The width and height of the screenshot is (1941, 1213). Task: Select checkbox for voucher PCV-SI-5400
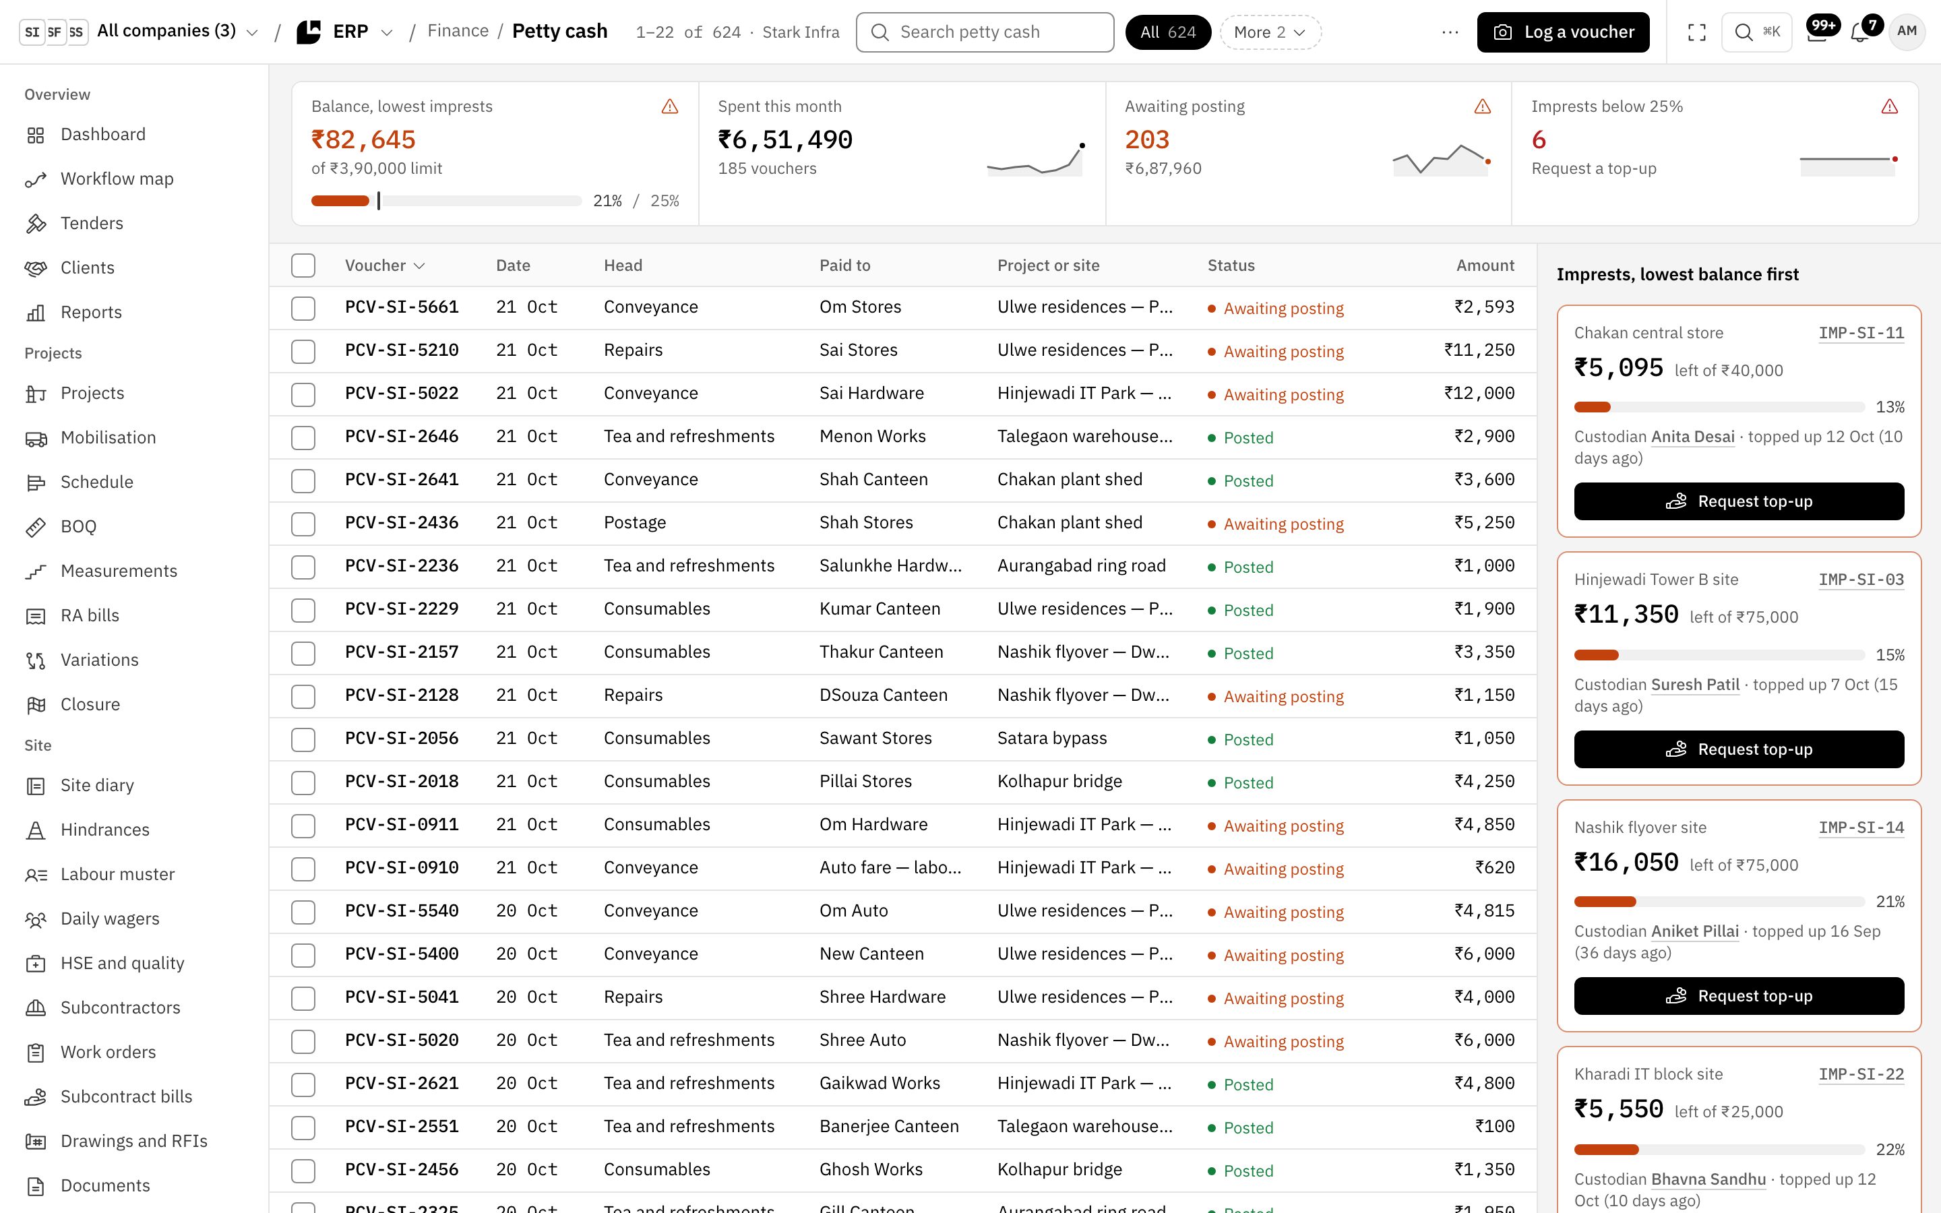click(x=303, y=956)
